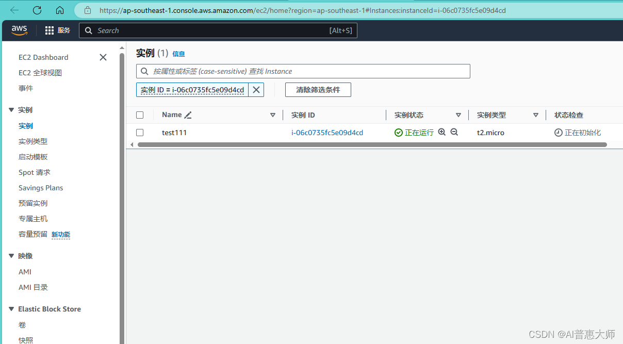Click the instance ID filter chip text
The image size is (623, 344).
pyautogui.click(x=192, y=90)
